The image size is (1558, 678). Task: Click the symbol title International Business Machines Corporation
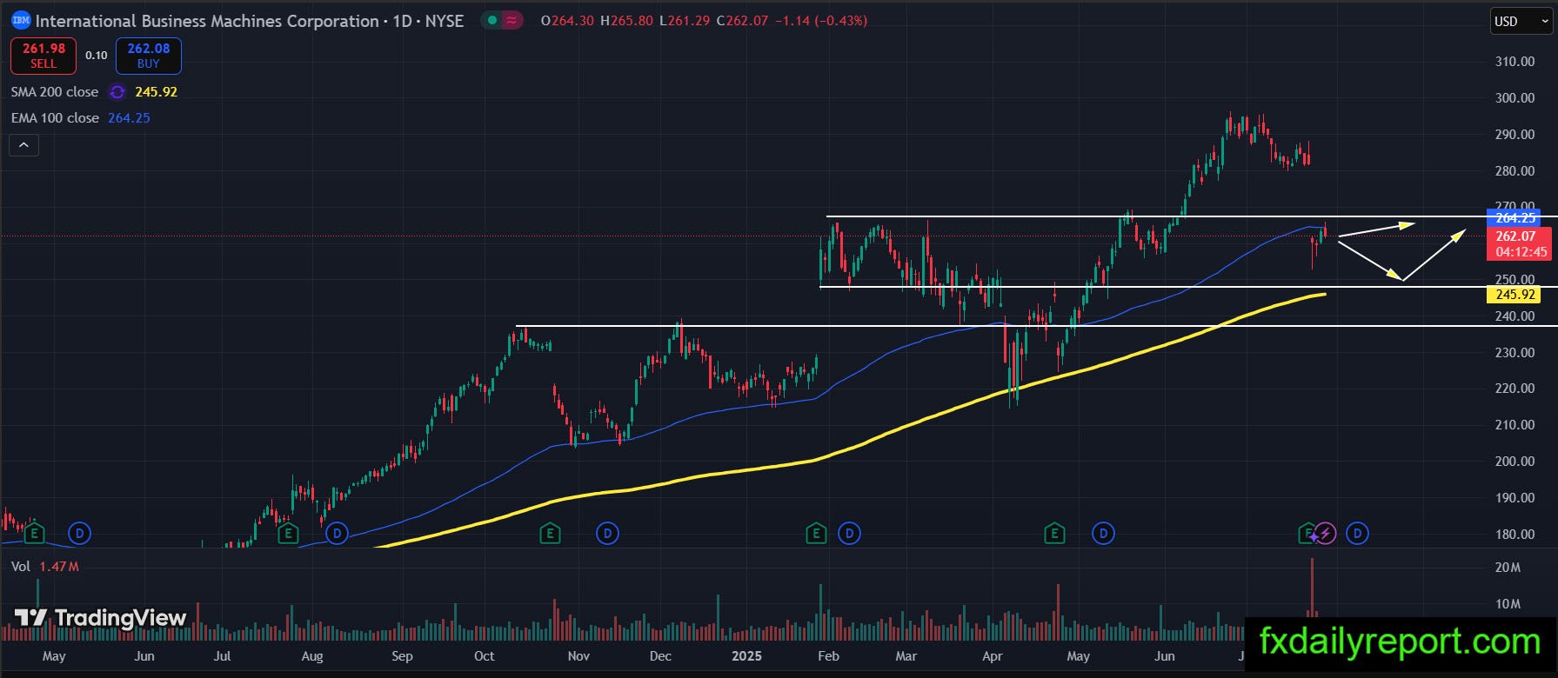[207, 21]
